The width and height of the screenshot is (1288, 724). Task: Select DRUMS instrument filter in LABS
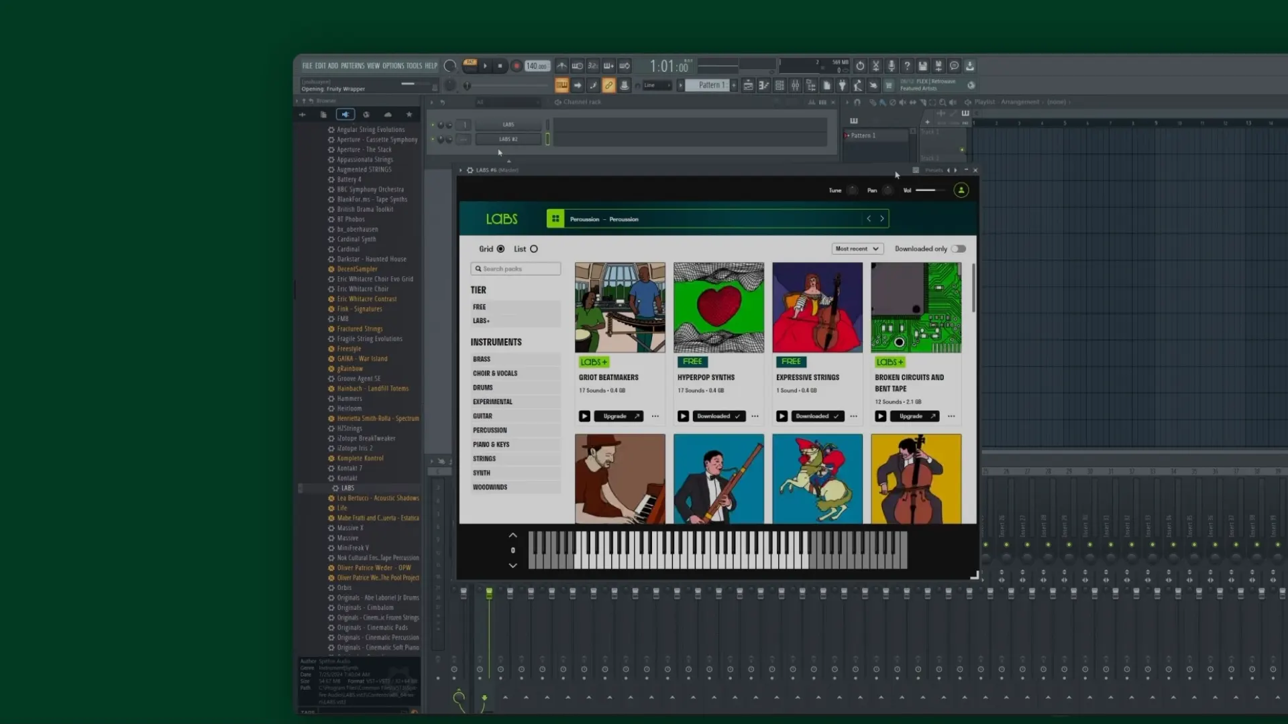[x=483, y=387]
